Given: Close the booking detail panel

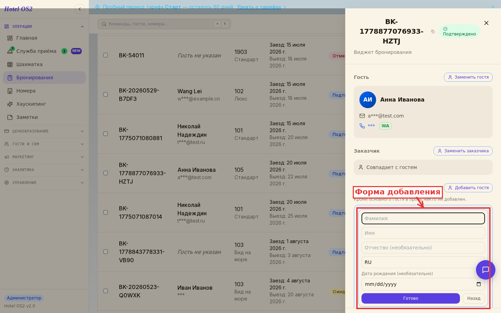Looking at the screenshot, I should [486, 23].
